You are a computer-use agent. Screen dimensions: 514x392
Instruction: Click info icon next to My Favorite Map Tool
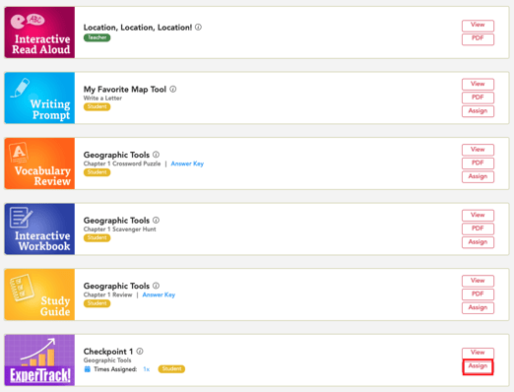(173, 89)
